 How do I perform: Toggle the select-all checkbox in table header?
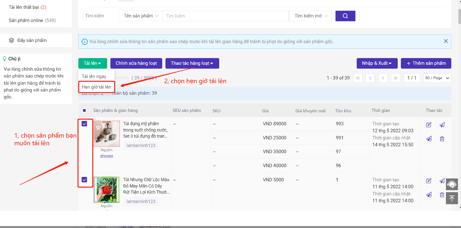coord(84,111)
